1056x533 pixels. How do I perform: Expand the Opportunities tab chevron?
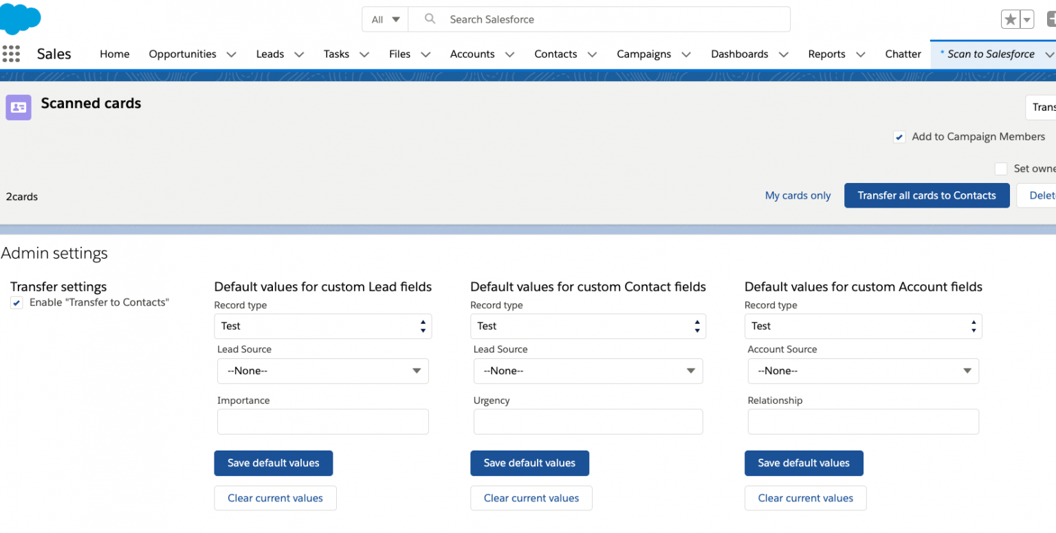tap(231, 54)
